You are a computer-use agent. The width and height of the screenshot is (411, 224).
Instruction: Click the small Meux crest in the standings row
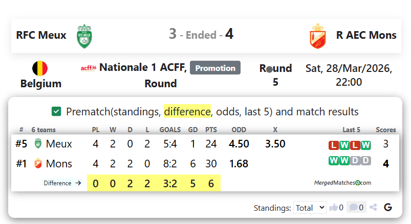[37, 144]
